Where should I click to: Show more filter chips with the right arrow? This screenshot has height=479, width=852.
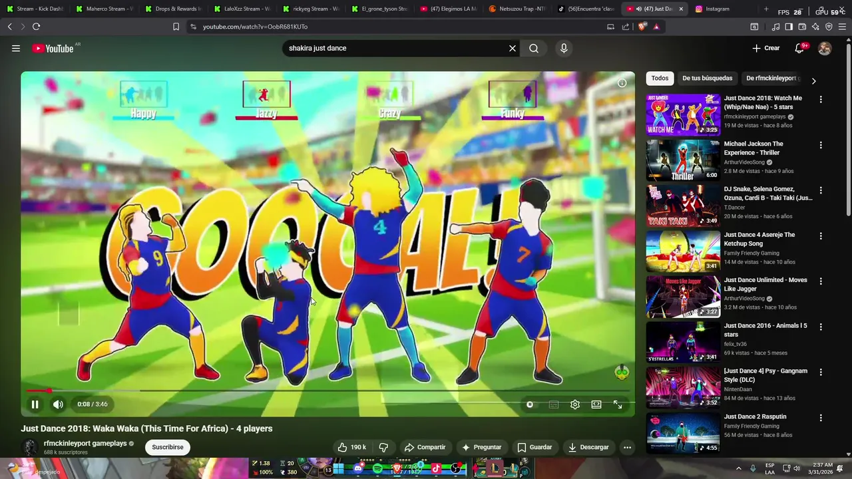813,81
